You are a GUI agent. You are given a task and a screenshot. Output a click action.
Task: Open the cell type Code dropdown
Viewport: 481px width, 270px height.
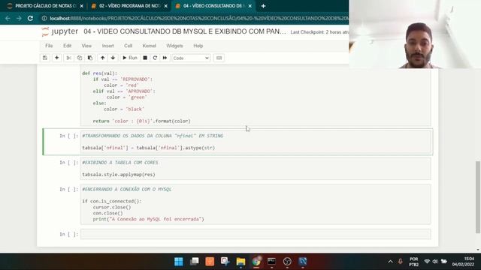(x=191, y=58)
